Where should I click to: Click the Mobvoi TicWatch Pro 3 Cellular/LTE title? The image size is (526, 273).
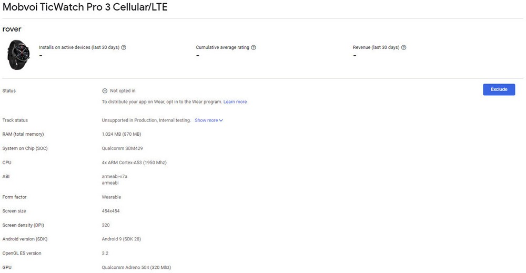tap(85, 7)
